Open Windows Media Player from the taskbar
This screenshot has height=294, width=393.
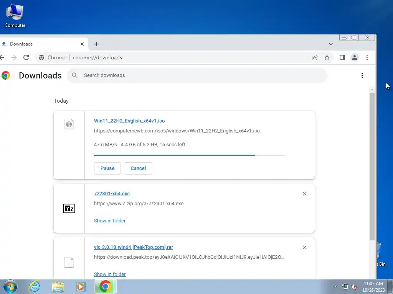point(81,286)
